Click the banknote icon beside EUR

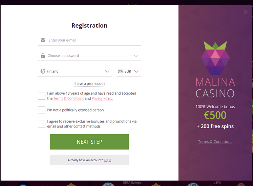(x=121, y=71)
